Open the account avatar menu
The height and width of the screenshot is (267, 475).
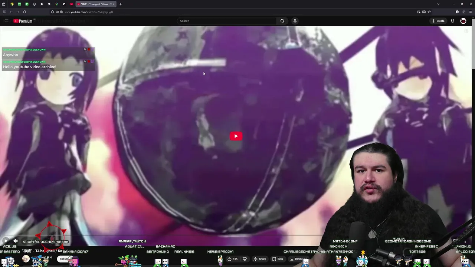pos(463,21)
